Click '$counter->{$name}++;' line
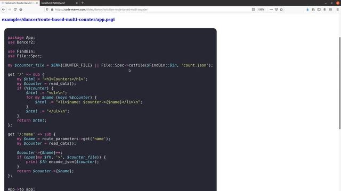Viewport: 341px width, 191px height. pos(39,153)
